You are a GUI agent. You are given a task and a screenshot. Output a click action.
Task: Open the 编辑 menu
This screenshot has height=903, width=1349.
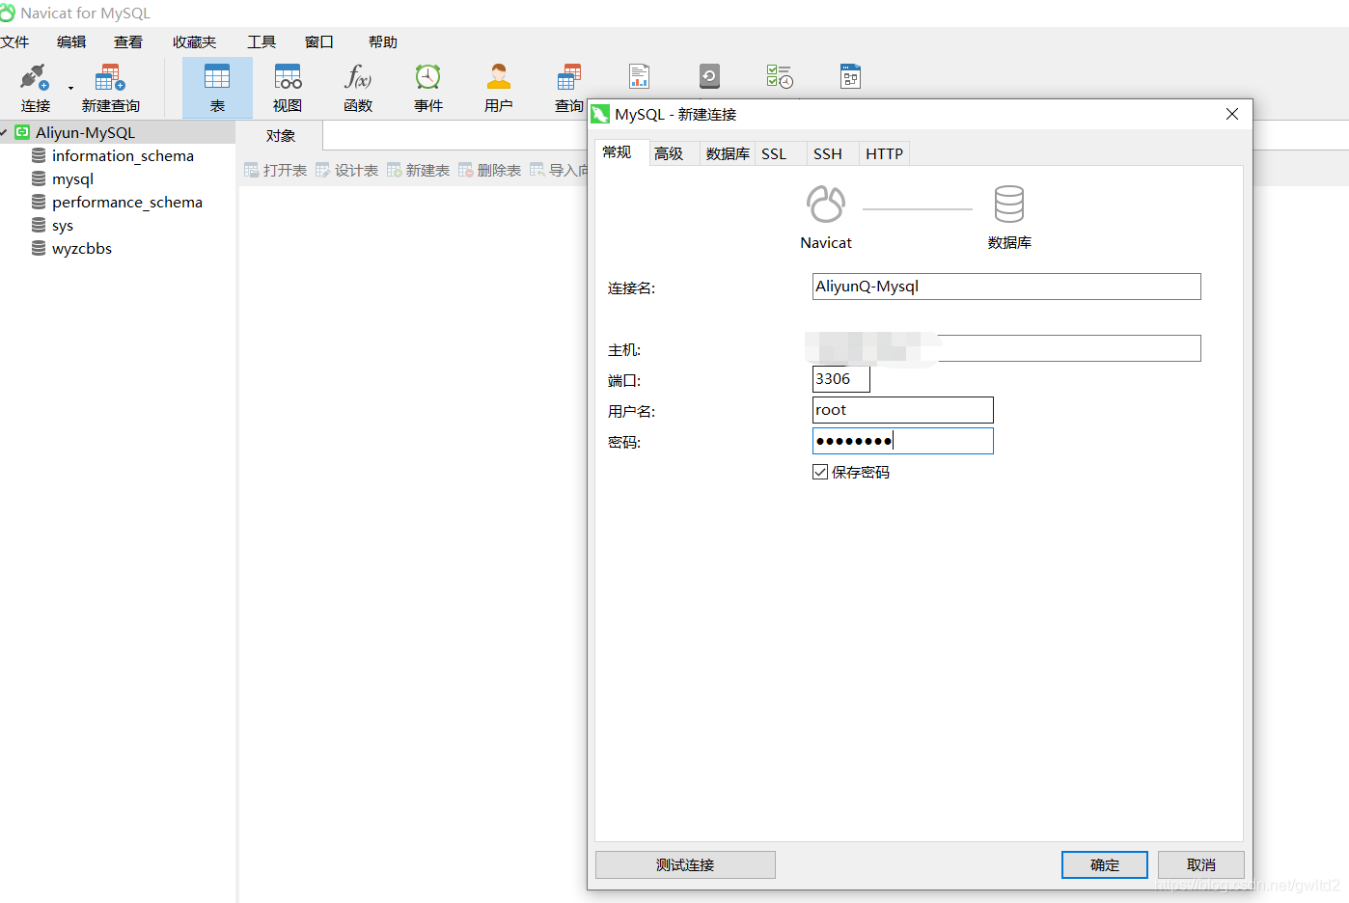point(71,41)
